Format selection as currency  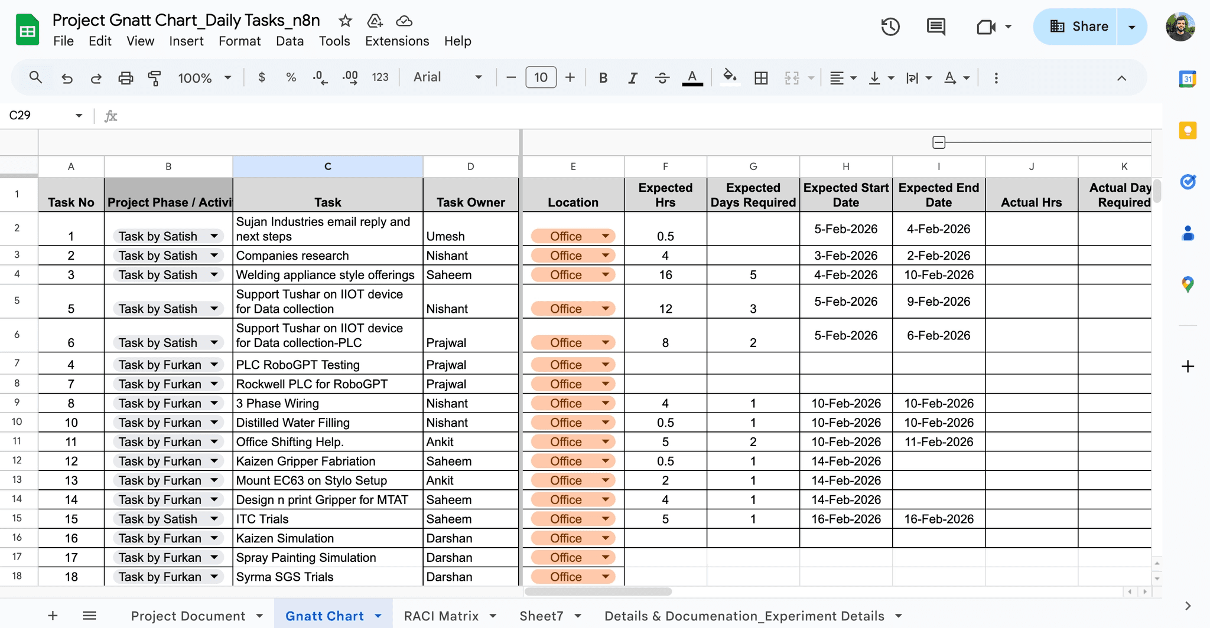point(262,77)
